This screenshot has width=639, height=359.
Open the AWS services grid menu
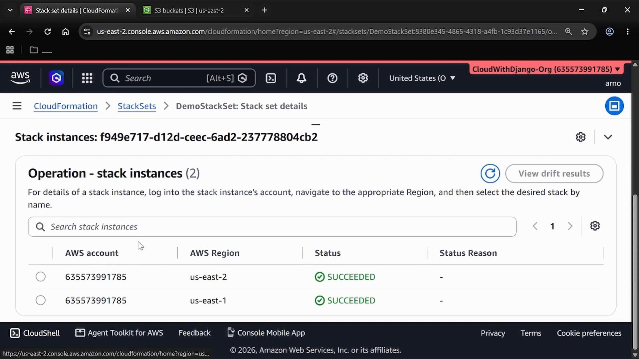click(x=87, y=78)
